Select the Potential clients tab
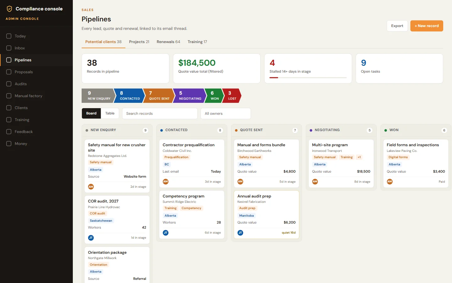This screenshot has height=283, width=452. click(103, 42)
